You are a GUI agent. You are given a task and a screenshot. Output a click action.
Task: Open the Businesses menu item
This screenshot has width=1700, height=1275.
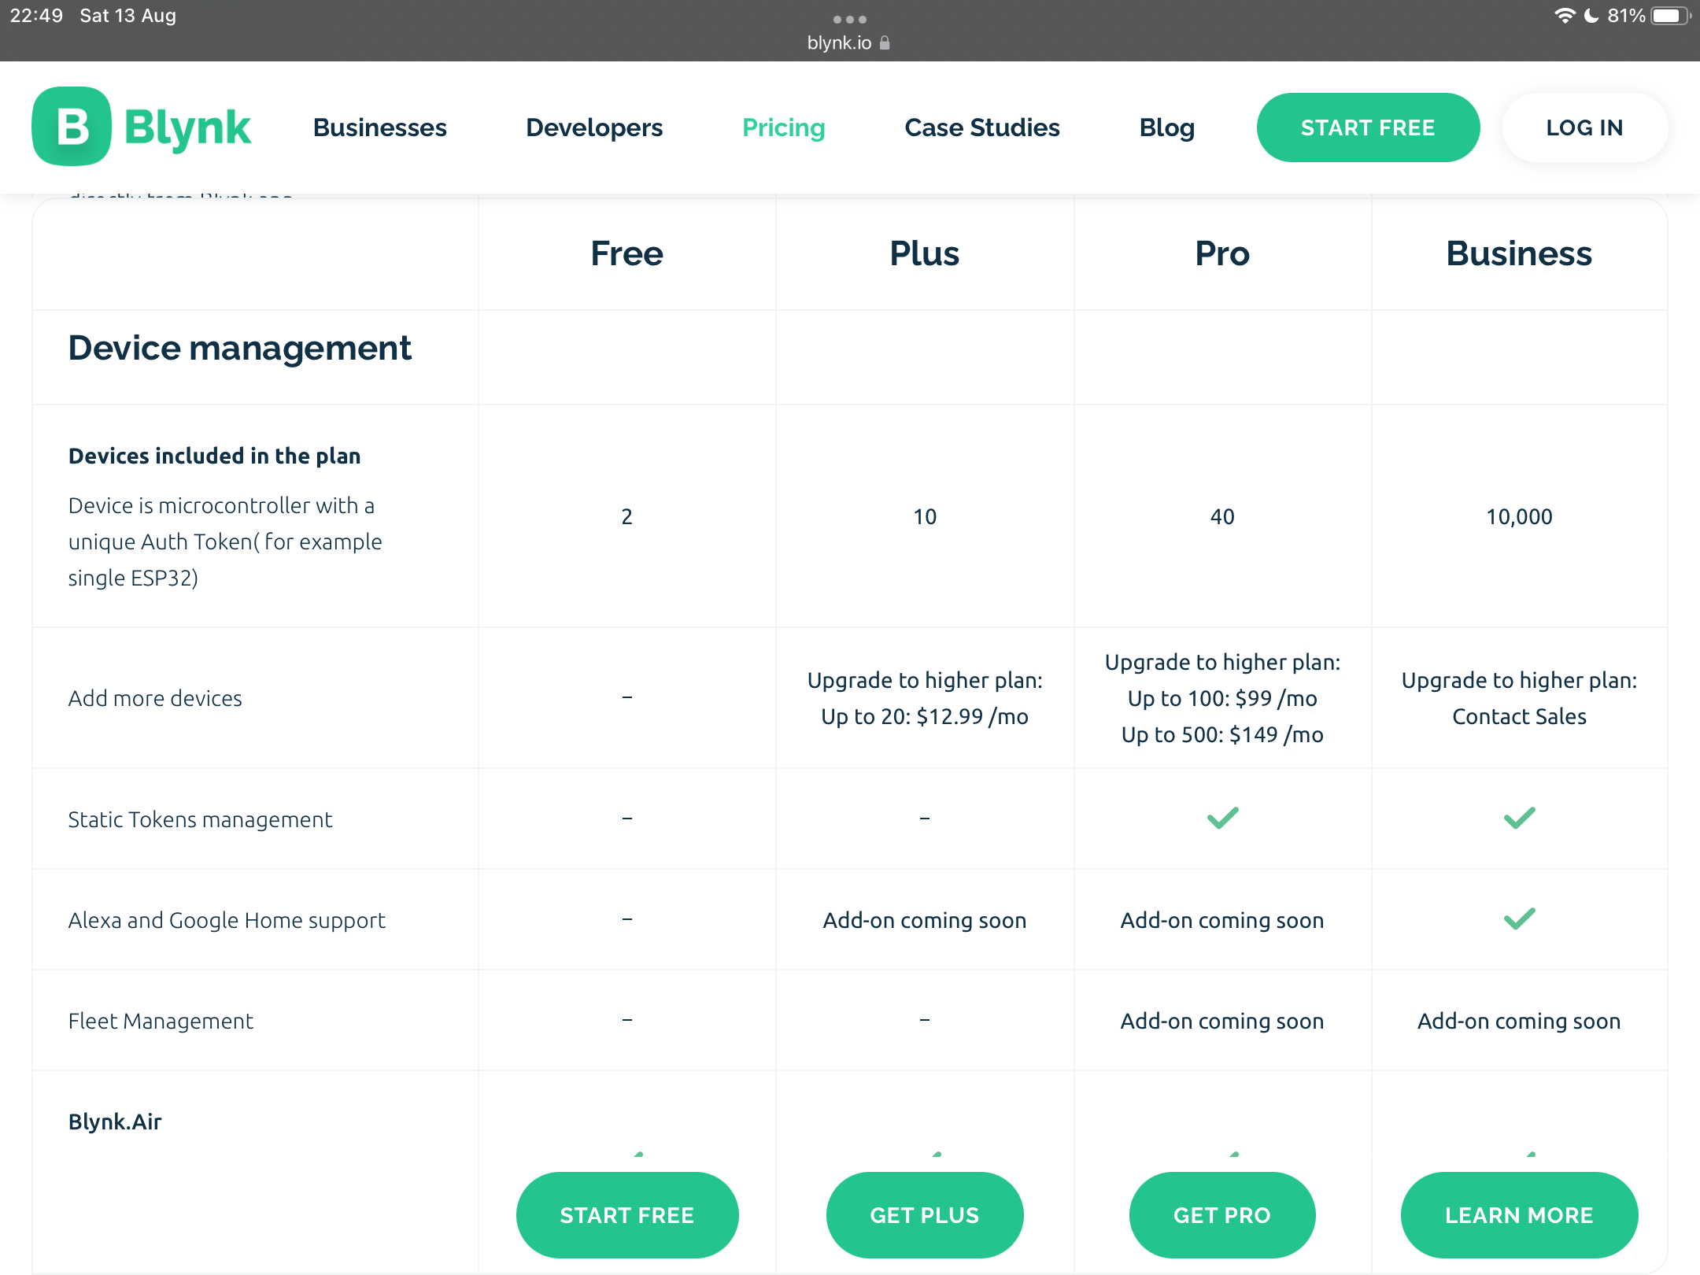pos(380,128)
